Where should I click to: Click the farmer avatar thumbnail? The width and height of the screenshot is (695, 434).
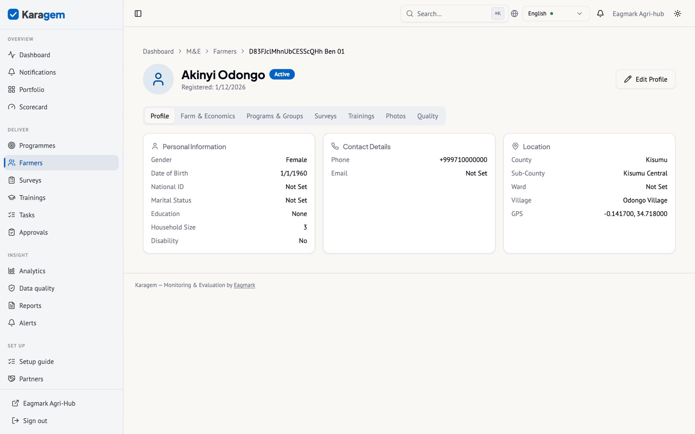[x=158, y=79]
